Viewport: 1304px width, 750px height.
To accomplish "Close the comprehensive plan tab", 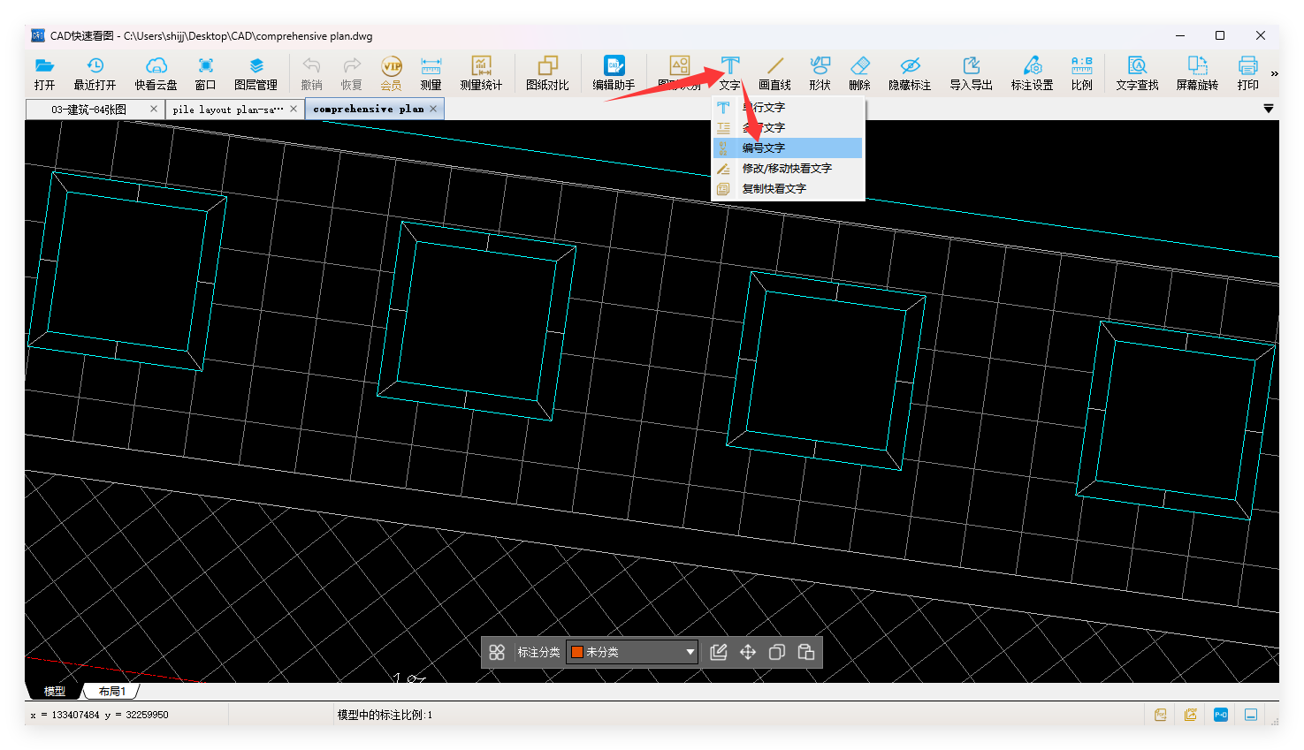I will click(433, 109).
